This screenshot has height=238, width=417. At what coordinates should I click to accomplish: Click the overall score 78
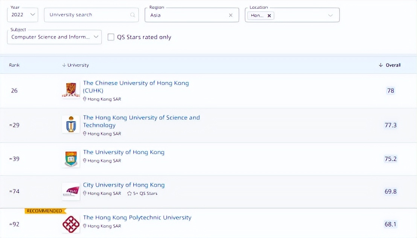tap(390, 91)
